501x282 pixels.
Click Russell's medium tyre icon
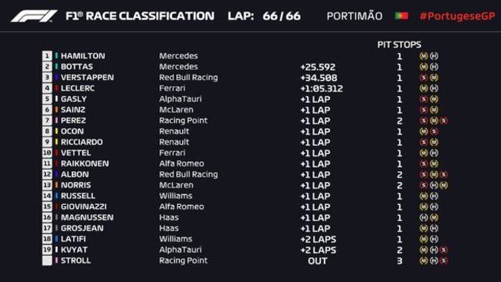pos(424,196)
